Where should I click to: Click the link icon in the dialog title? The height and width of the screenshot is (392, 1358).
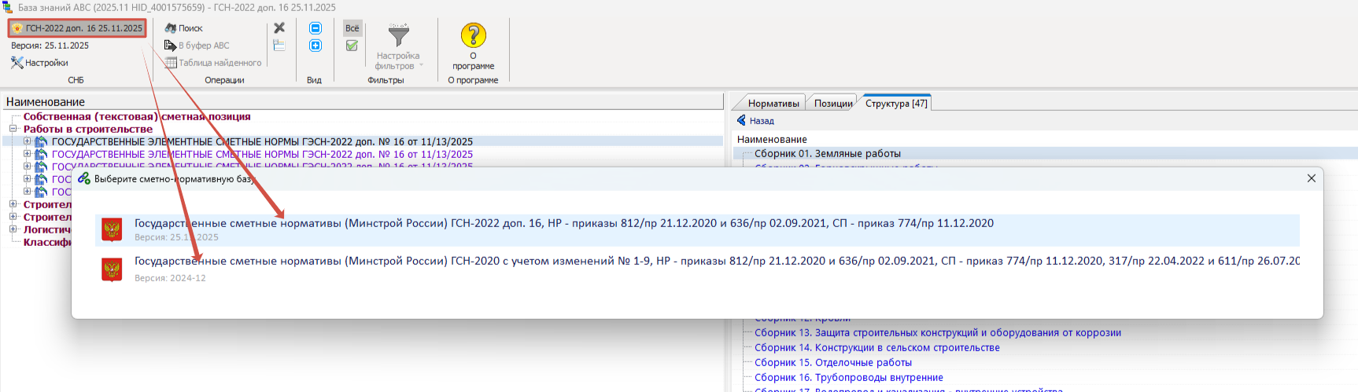click(84, 178)
